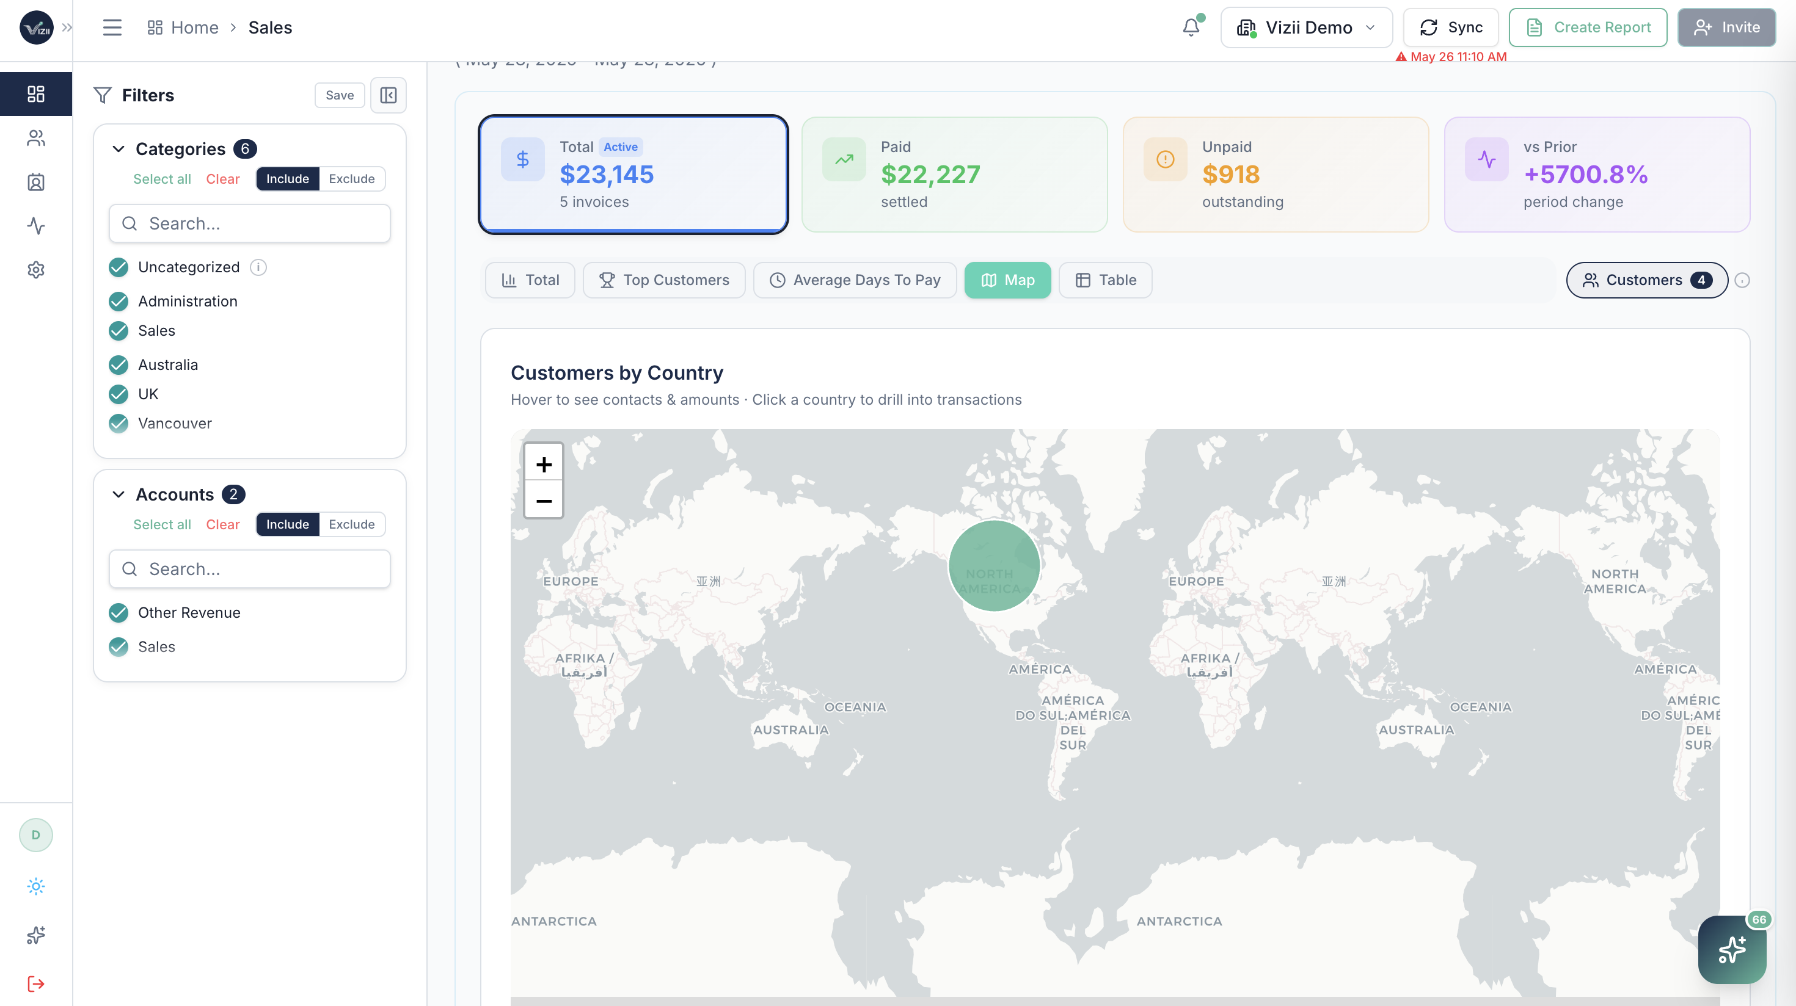Focus the Accounts search field
Screen dimensions: 1796x1006
pos(250,569)
